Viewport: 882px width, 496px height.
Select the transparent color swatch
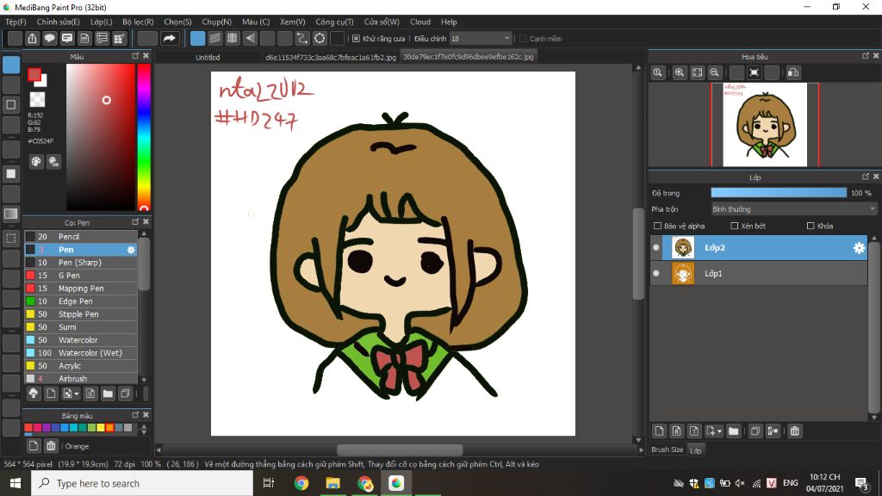click(x=37, y=100)
